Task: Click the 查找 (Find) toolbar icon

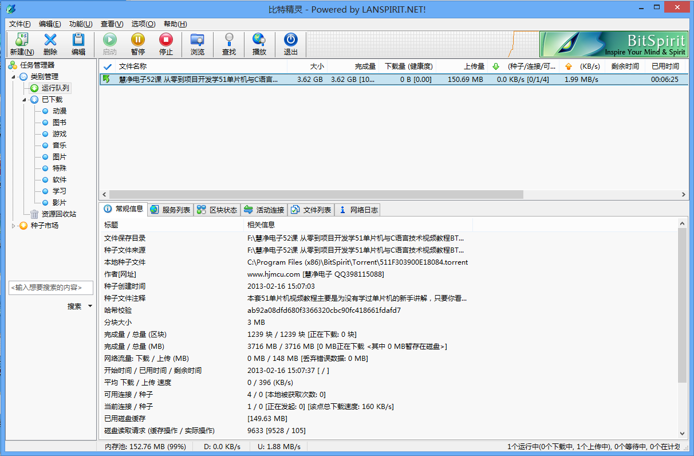Action: (229, 40)
